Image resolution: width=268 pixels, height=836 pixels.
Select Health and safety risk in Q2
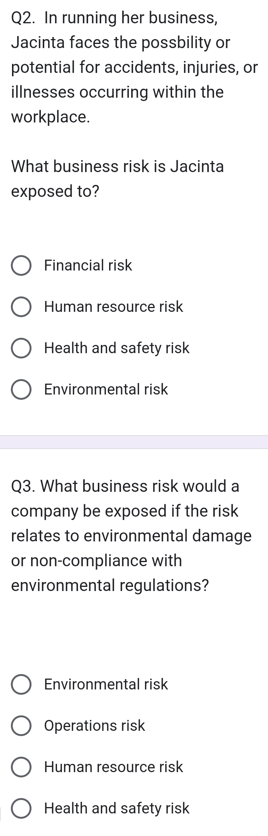pos(21,348)
